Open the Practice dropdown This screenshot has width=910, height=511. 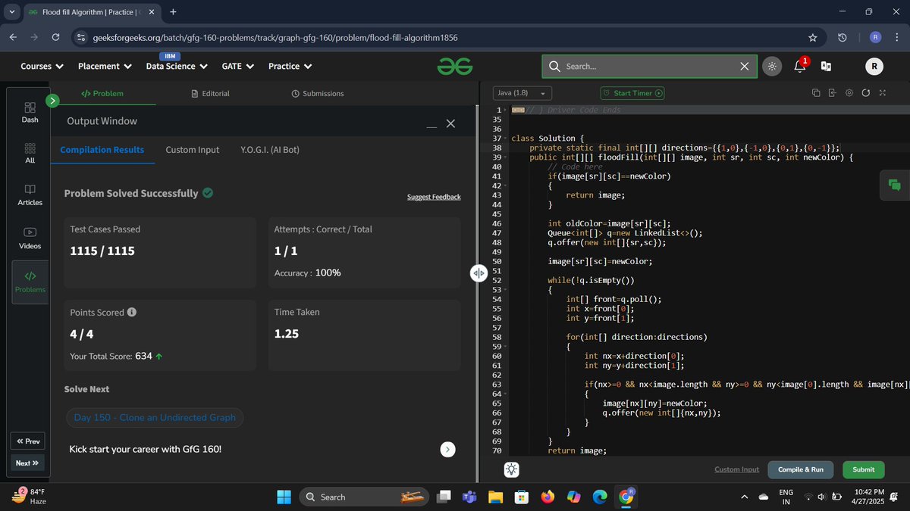click(290, 67)
